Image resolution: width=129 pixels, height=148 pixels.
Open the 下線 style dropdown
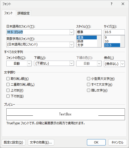(x=71, y=63)
